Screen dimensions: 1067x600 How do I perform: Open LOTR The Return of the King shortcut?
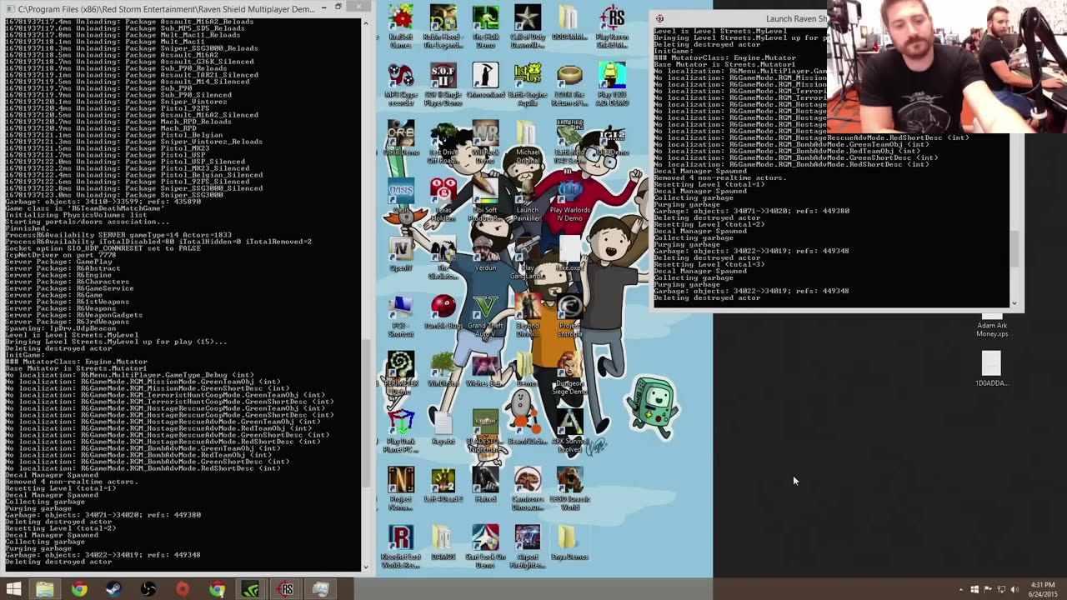coord(569,84)
